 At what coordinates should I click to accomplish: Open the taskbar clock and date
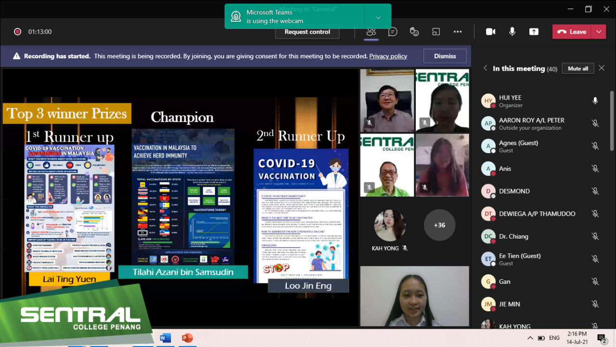(577, 338)
